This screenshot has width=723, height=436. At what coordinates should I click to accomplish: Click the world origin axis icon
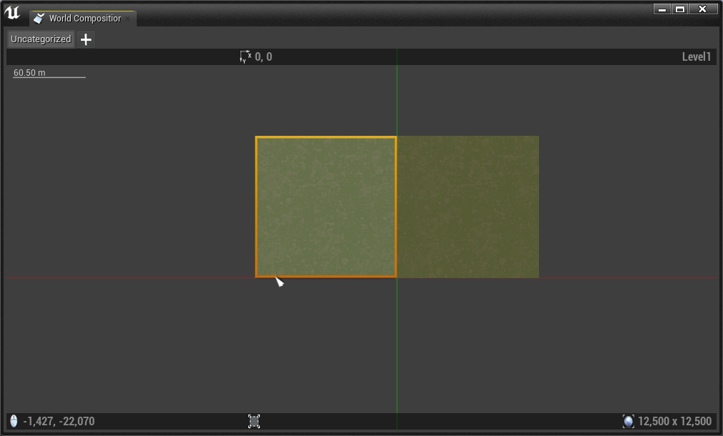(x=246, y=56)
